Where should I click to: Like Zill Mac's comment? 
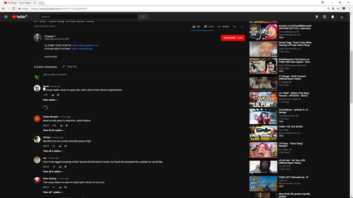[x=60, y=146]
